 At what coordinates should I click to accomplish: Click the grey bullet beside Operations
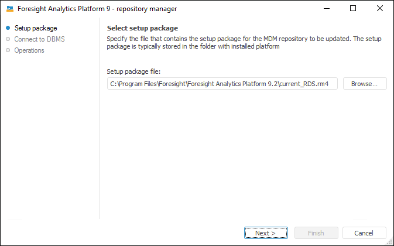(8, 50)
